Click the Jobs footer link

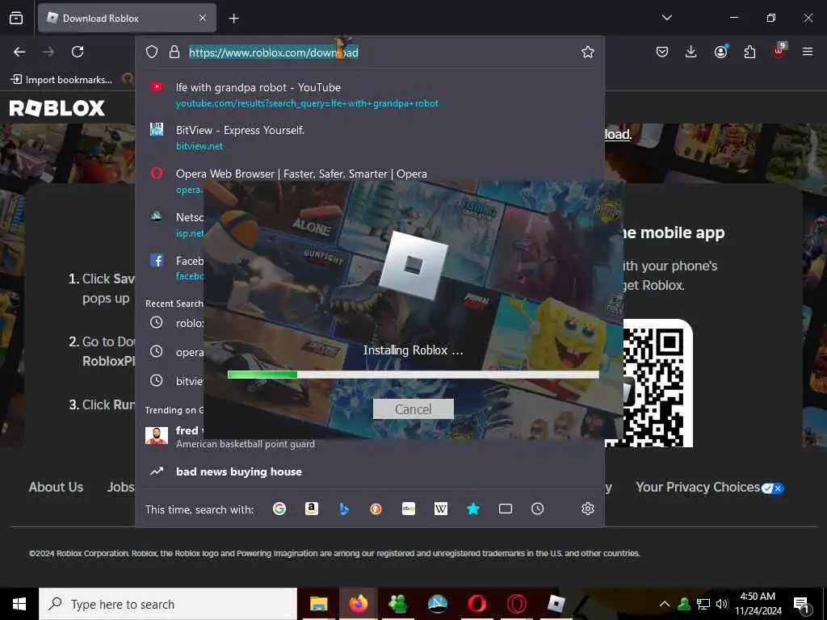coord(121,487)
